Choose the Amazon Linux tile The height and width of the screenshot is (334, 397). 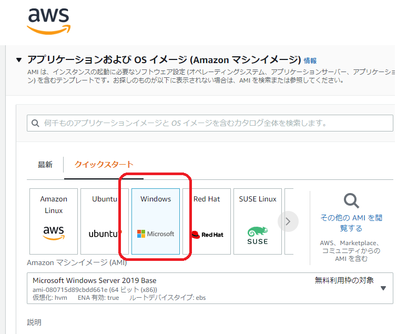[54, 221]
